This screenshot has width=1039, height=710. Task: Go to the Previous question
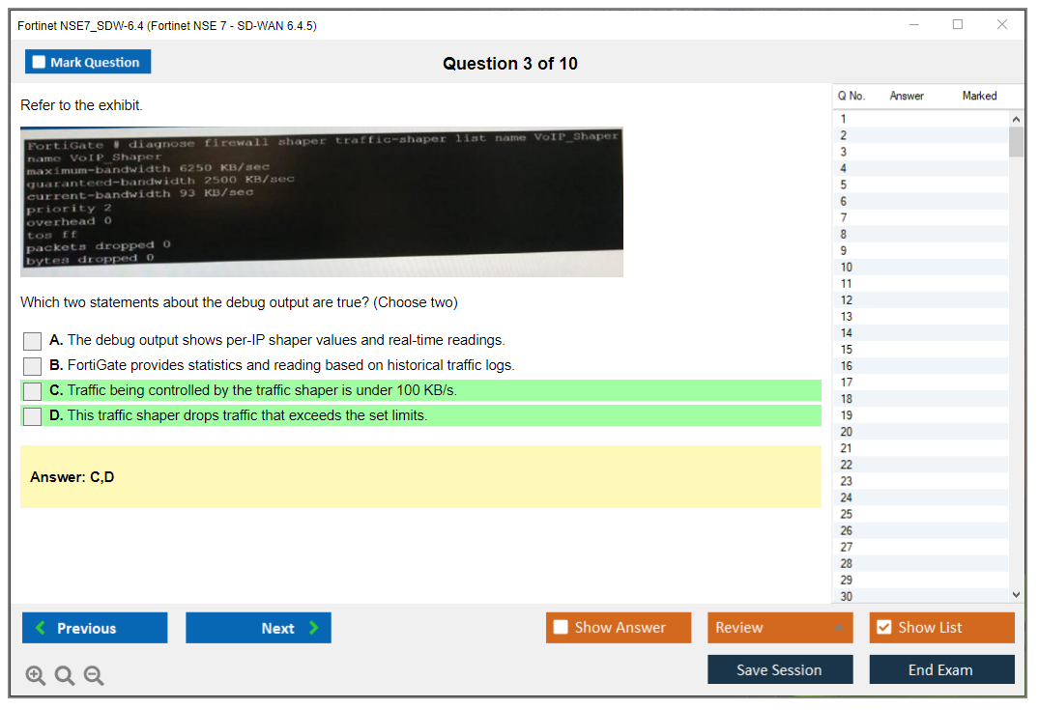click(x=95, y=628)
